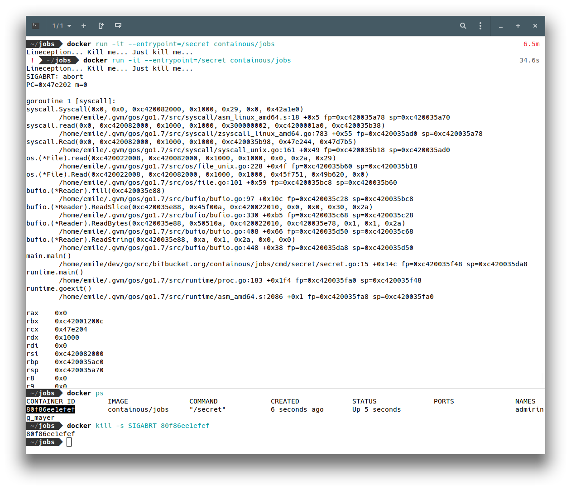Add terminal right split icon
The image size is (571, 490).
101,26
